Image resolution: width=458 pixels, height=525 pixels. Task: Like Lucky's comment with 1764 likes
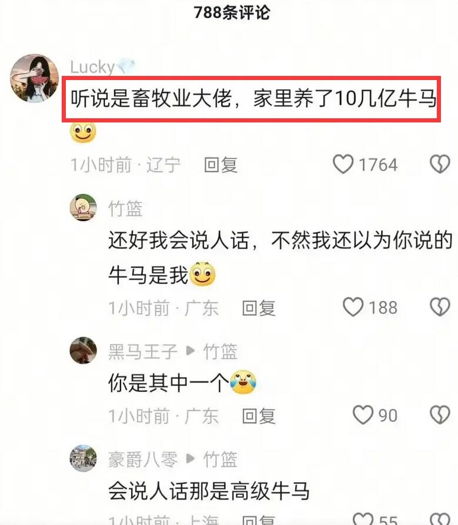point(343,164)
